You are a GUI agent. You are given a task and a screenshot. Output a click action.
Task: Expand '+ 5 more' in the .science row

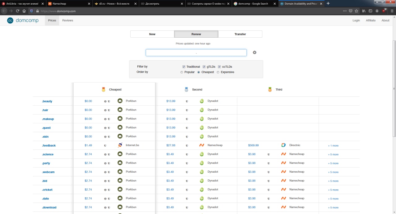tap(333, 154)
